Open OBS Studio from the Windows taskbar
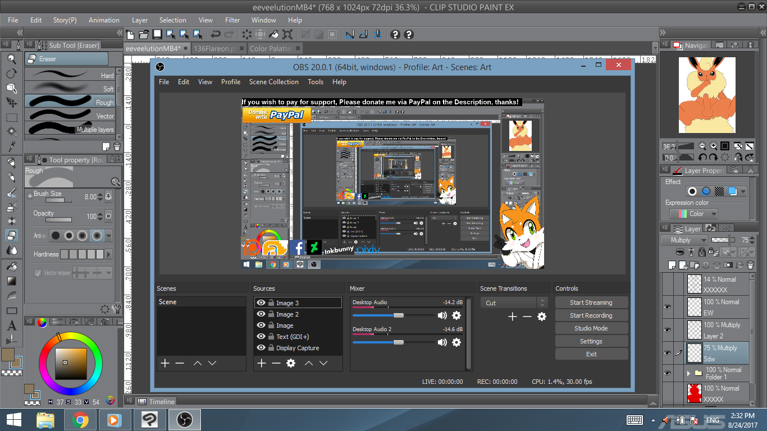Image resolution: width=767 pixels, height=431 pixels. 184,420
